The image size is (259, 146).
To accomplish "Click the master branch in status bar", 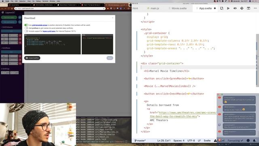I will (x=140, y=141).
